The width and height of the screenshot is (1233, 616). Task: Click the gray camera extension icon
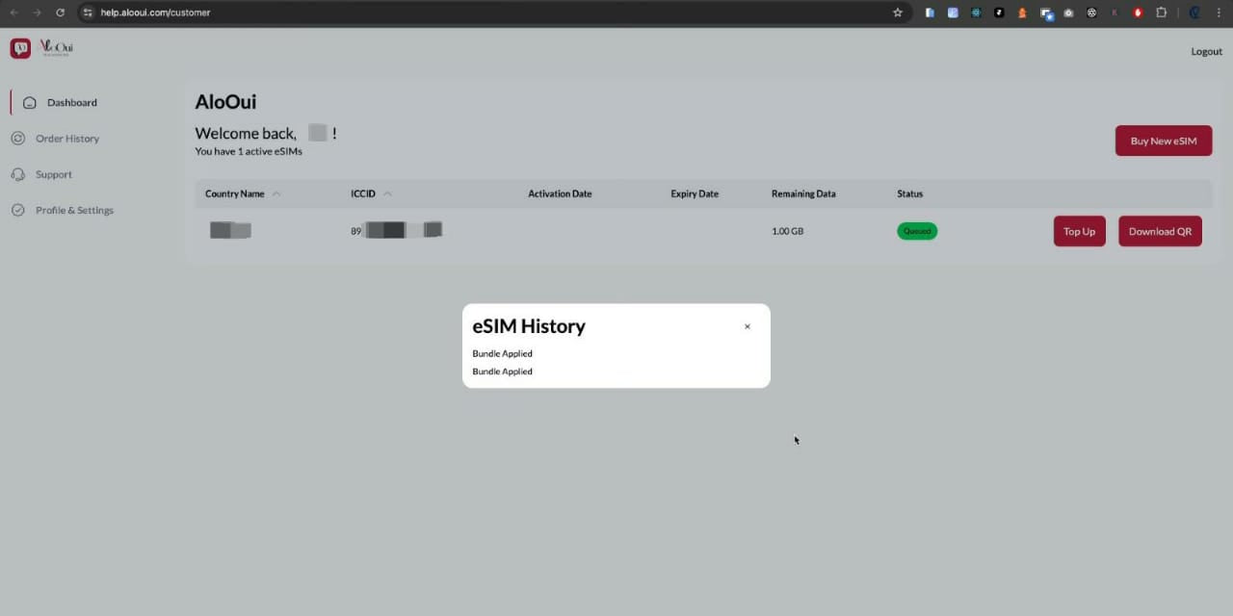(1068, 13)
